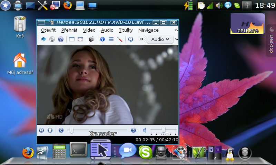The width and height of the screenshot is (276, 165).
Task: Open the KDE star application launcher
Action: [x=6, y=5]
